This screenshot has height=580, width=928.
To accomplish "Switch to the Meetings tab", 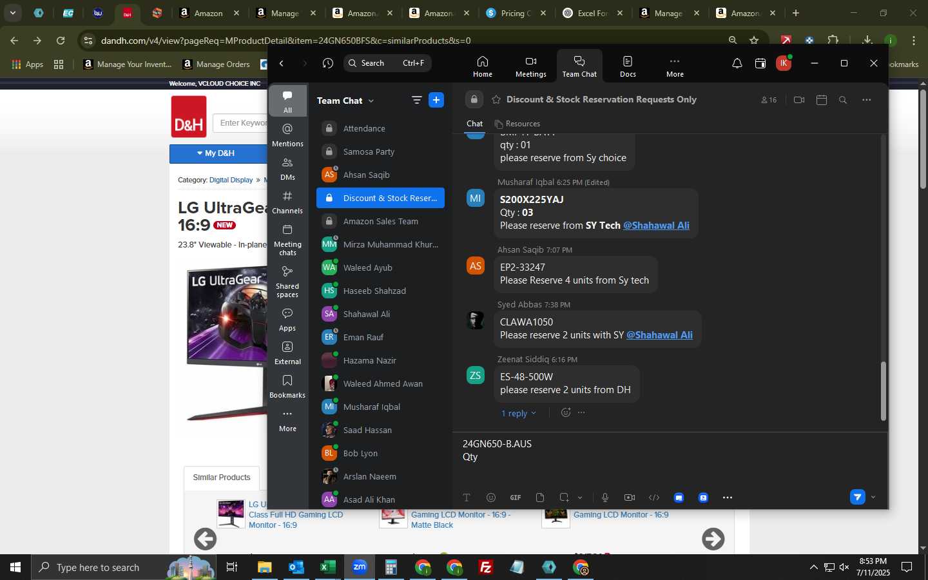I will click(x=530, y=66).
